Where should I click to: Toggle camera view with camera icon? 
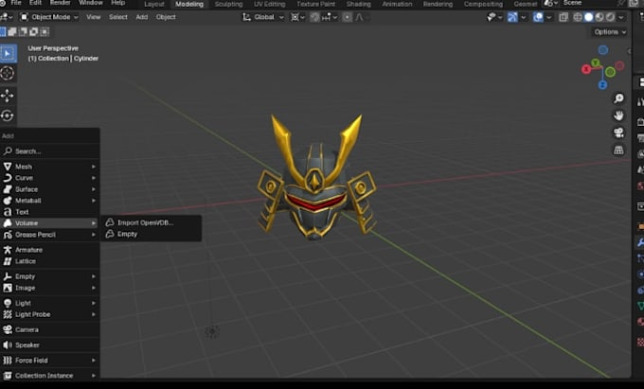[618, 133]
